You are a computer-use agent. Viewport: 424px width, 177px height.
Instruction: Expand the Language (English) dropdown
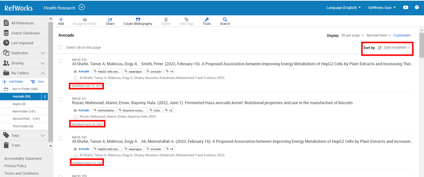343,8
